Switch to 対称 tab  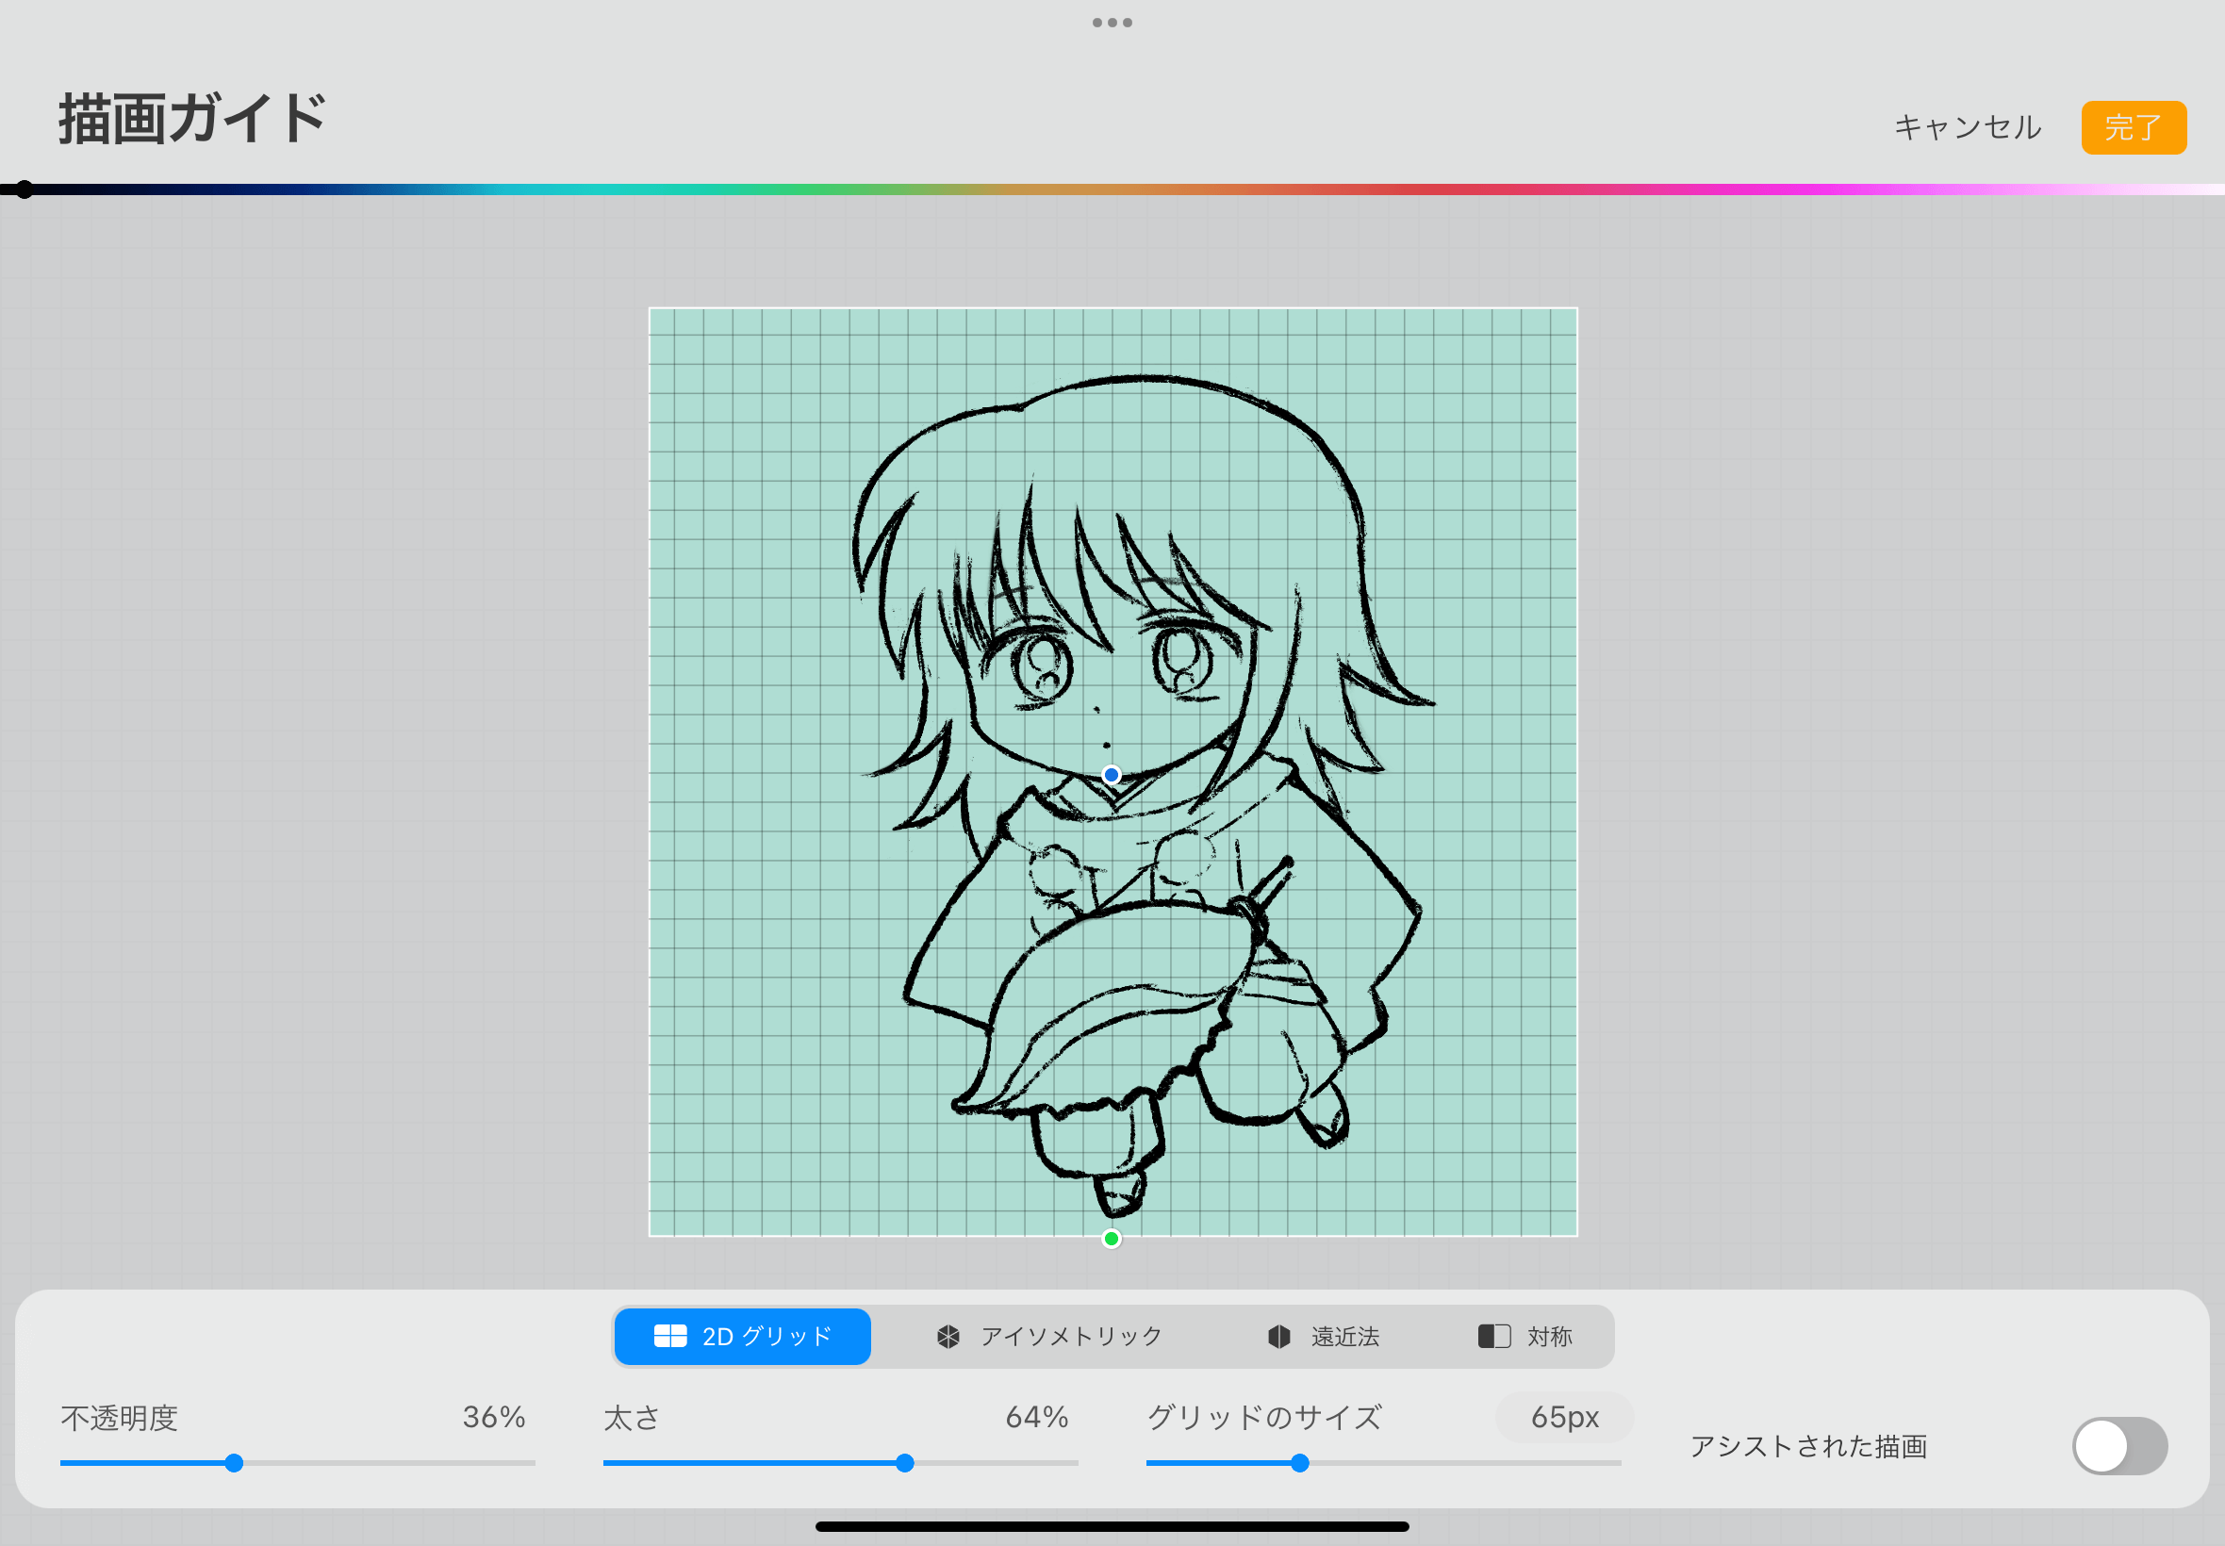tap(1549, 1337)
